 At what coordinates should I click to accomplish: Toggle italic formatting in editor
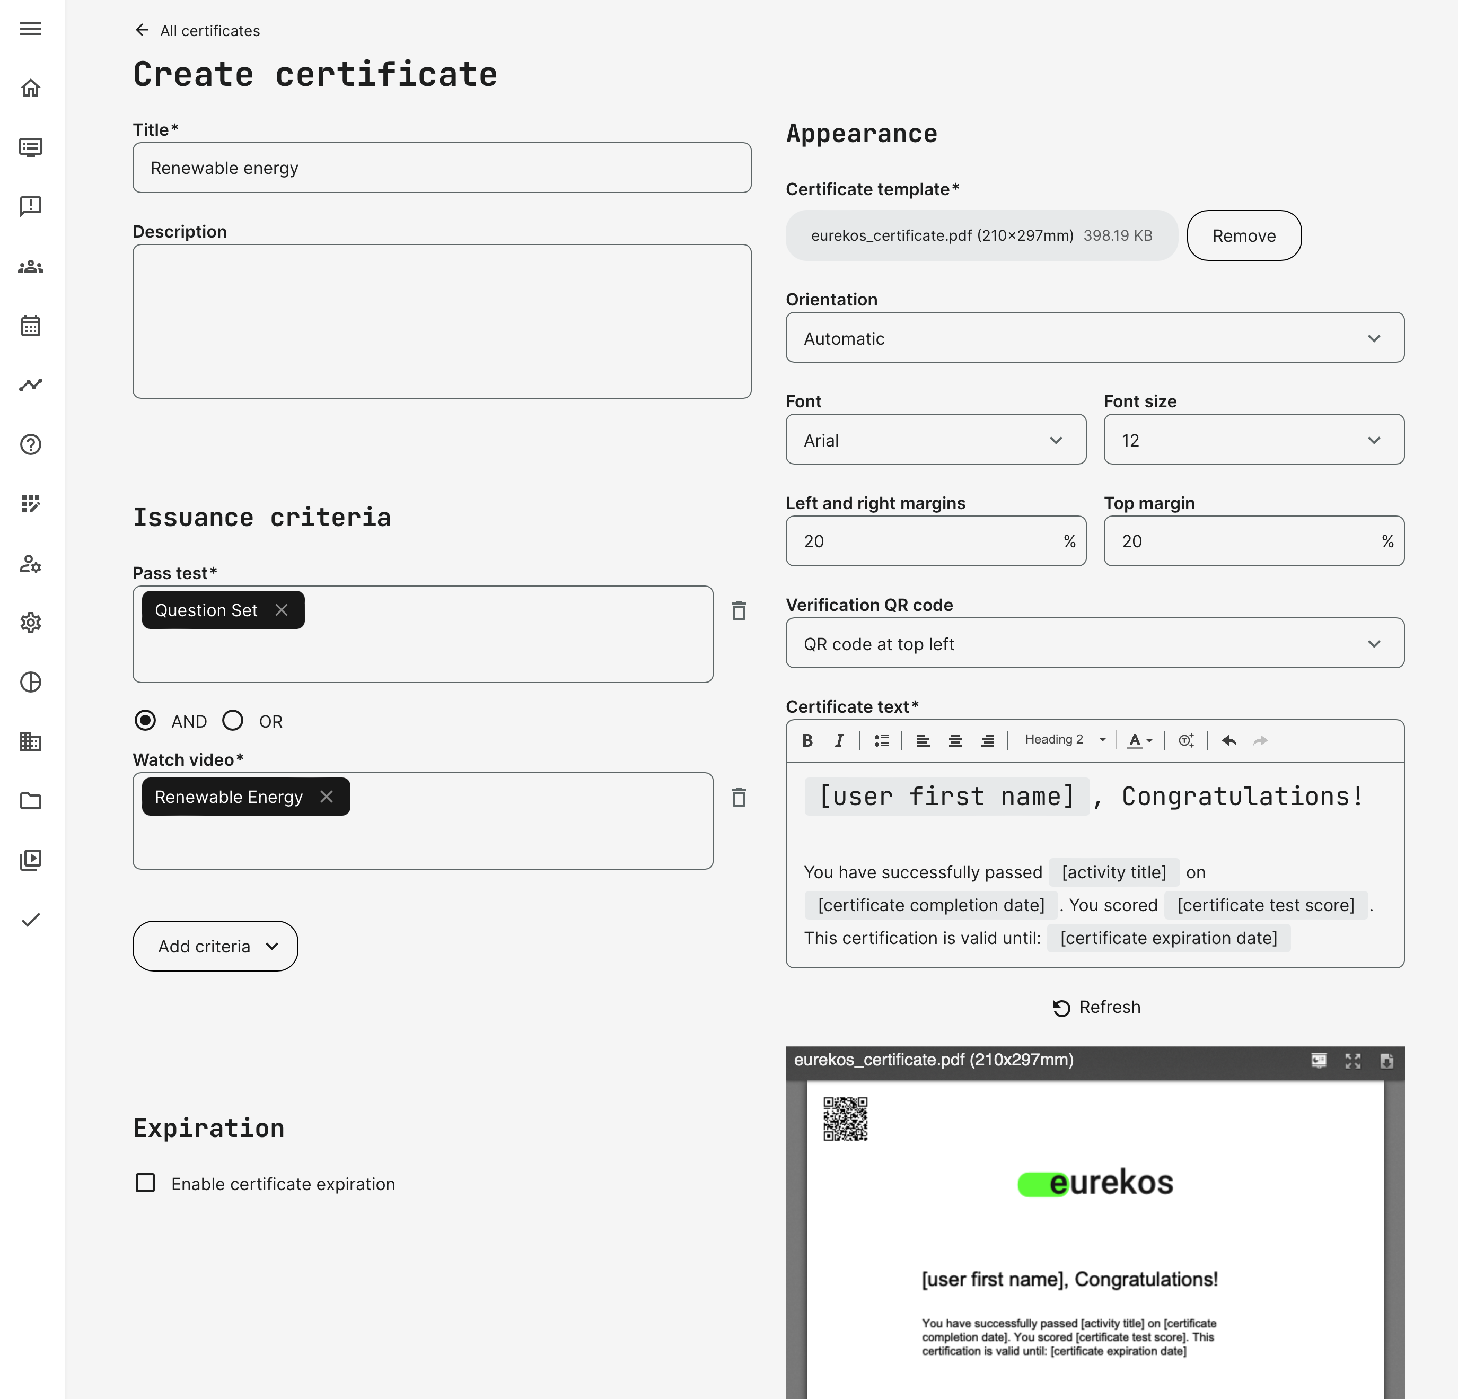coord(839,740)
